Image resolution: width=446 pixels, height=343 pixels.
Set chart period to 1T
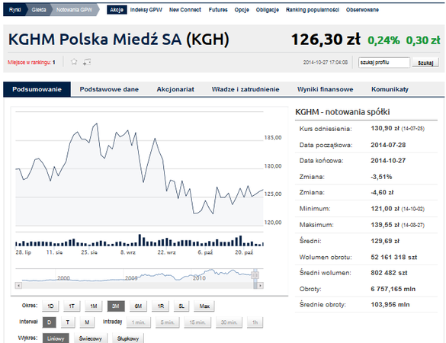point(72,306)
